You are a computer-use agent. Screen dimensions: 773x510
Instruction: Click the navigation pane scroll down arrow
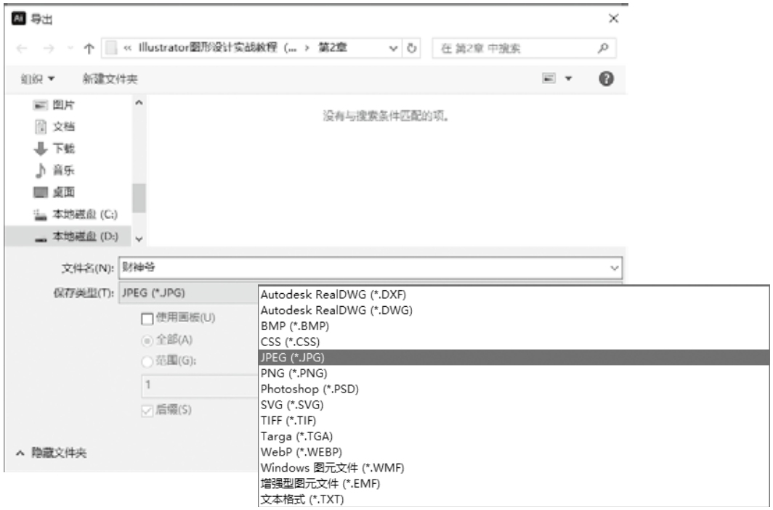point(139,239)
